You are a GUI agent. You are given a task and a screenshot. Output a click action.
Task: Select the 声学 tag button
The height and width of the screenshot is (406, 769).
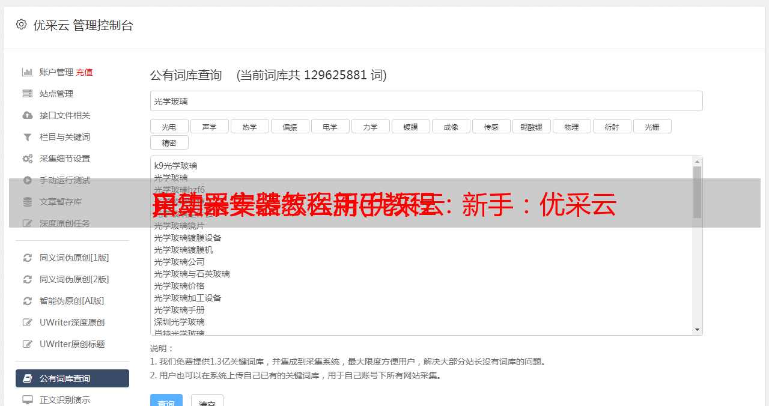click(x=209, y=126)
